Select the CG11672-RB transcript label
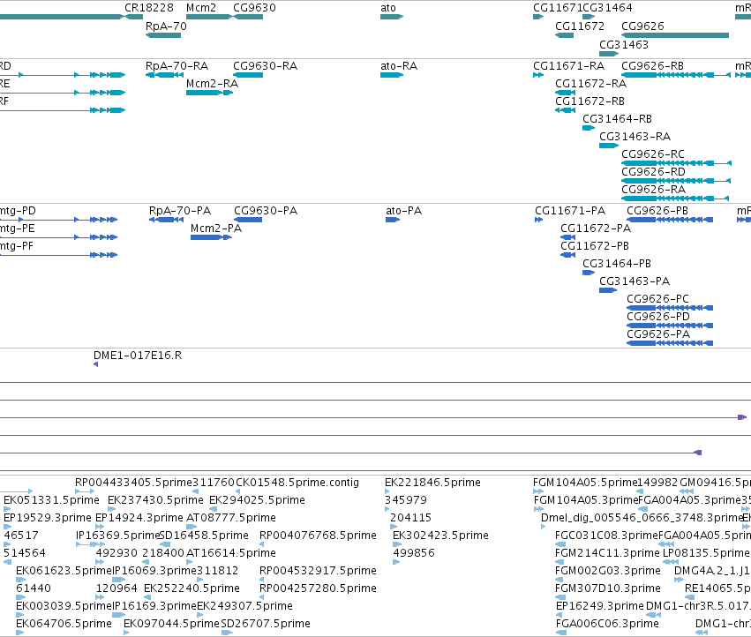 (590, 101)
